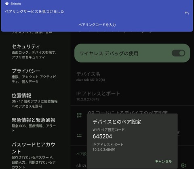Open プライバシー settings
The width and height of the screenshot is (194, 169).
pyautogui.click(x=35, y=76)
